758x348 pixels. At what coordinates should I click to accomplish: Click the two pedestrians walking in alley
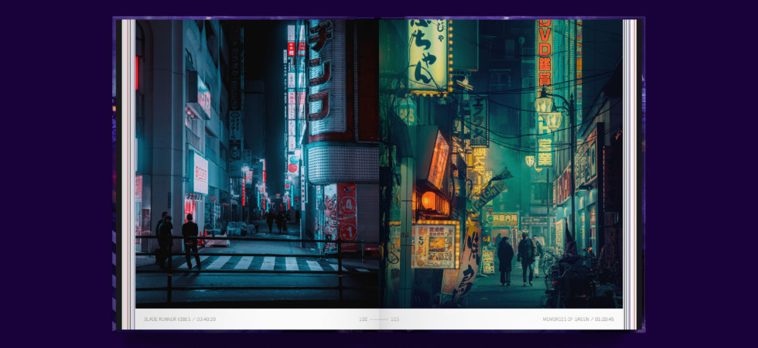click(516, 259)
